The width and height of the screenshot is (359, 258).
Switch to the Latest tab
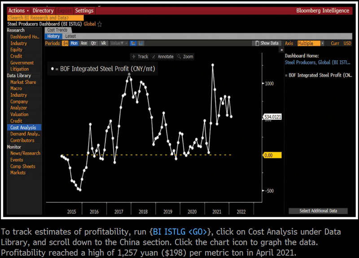(x=70, y=36)
